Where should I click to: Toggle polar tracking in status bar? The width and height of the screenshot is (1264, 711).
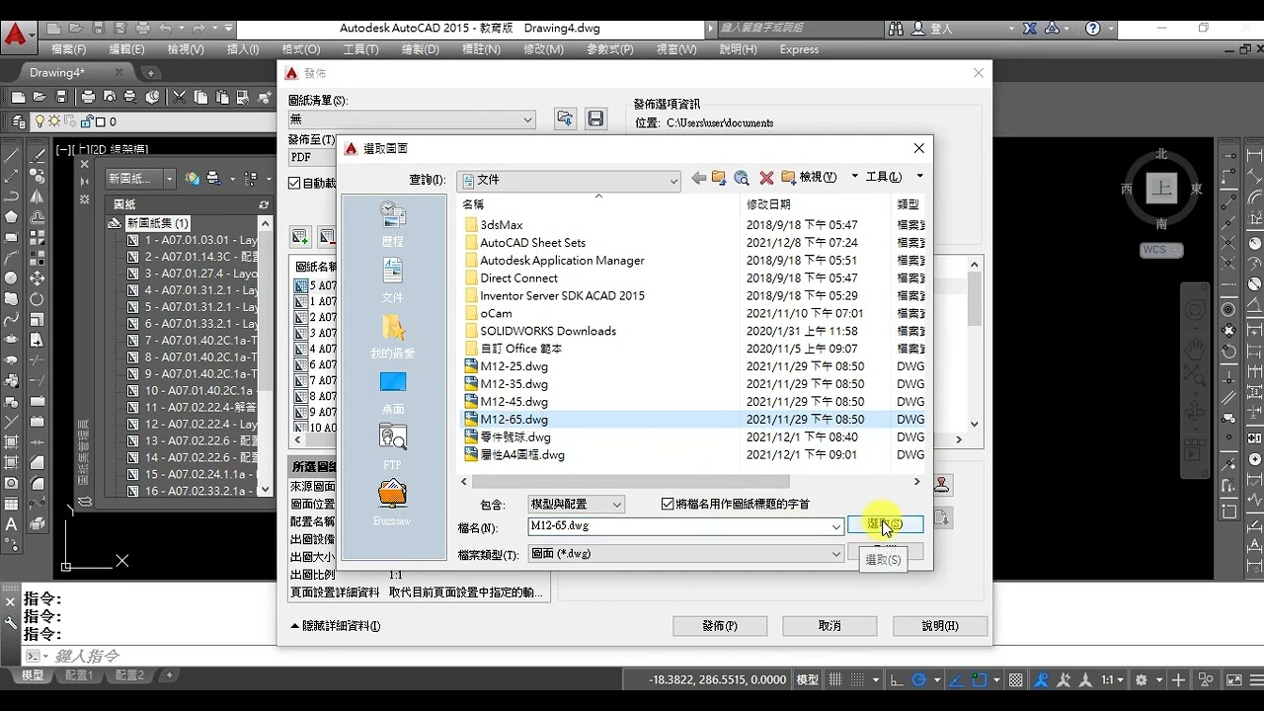[919, 679]
